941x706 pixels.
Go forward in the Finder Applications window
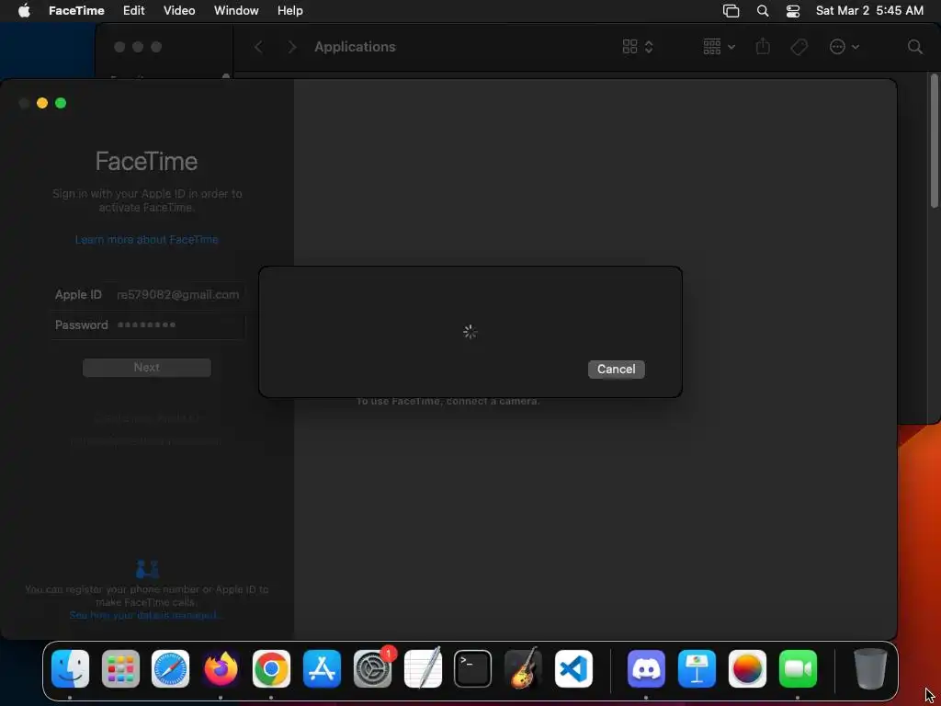291,47
